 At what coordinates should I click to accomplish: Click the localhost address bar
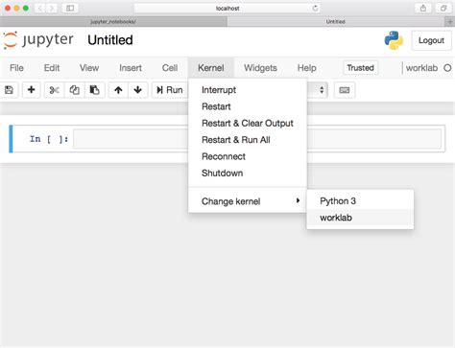[227, 8]
